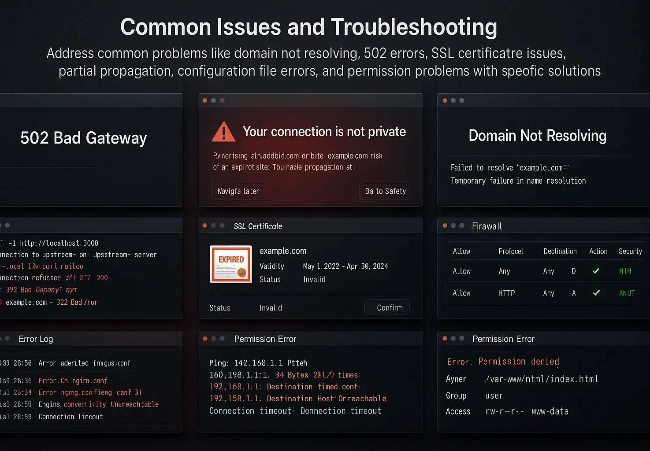Select the SSL Certificate window title
The image size is (650, 451).
point(258,226)
